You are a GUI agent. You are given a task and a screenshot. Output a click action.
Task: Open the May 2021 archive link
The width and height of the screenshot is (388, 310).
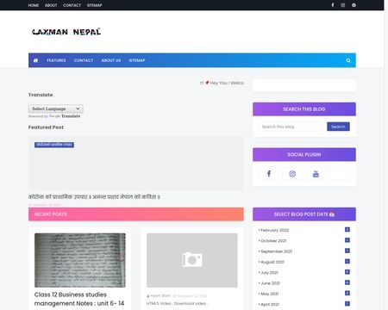click(x=270, y=294)
